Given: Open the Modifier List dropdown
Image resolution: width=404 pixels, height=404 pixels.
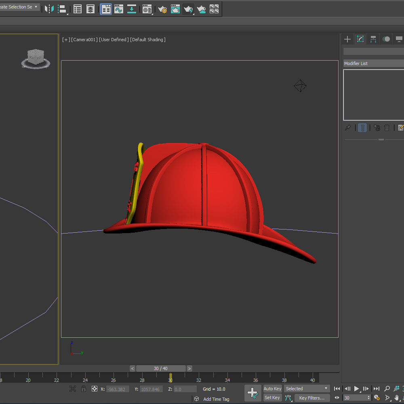Looking at the screenshot, I should pyautogui.click(x=374, y=63).
